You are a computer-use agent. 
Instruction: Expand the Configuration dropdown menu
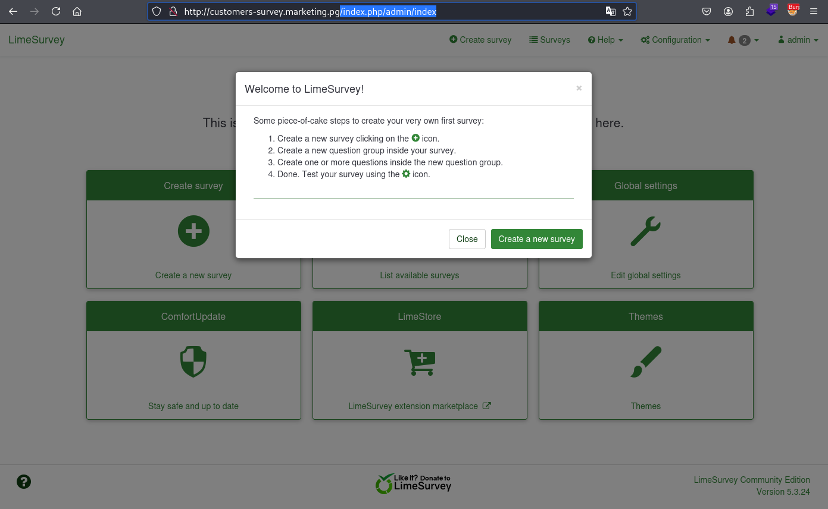click(x=675, y=40)
